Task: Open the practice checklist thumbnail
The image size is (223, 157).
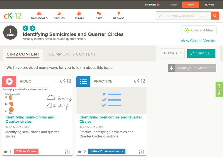Action: click(111, 100)
